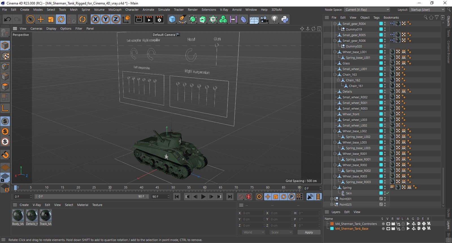452x243 pixels.
Task: Expand the Point025 object
Action: pos(332,205)
